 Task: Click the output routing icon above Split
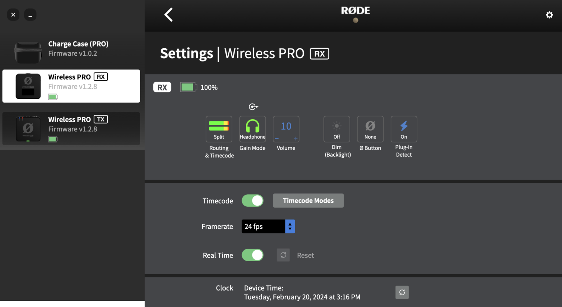pos(253,106)
